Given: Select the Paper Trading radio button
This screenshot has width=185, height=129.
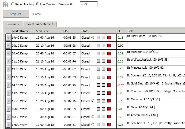Looking at the screenshot, I should [13, 4].
